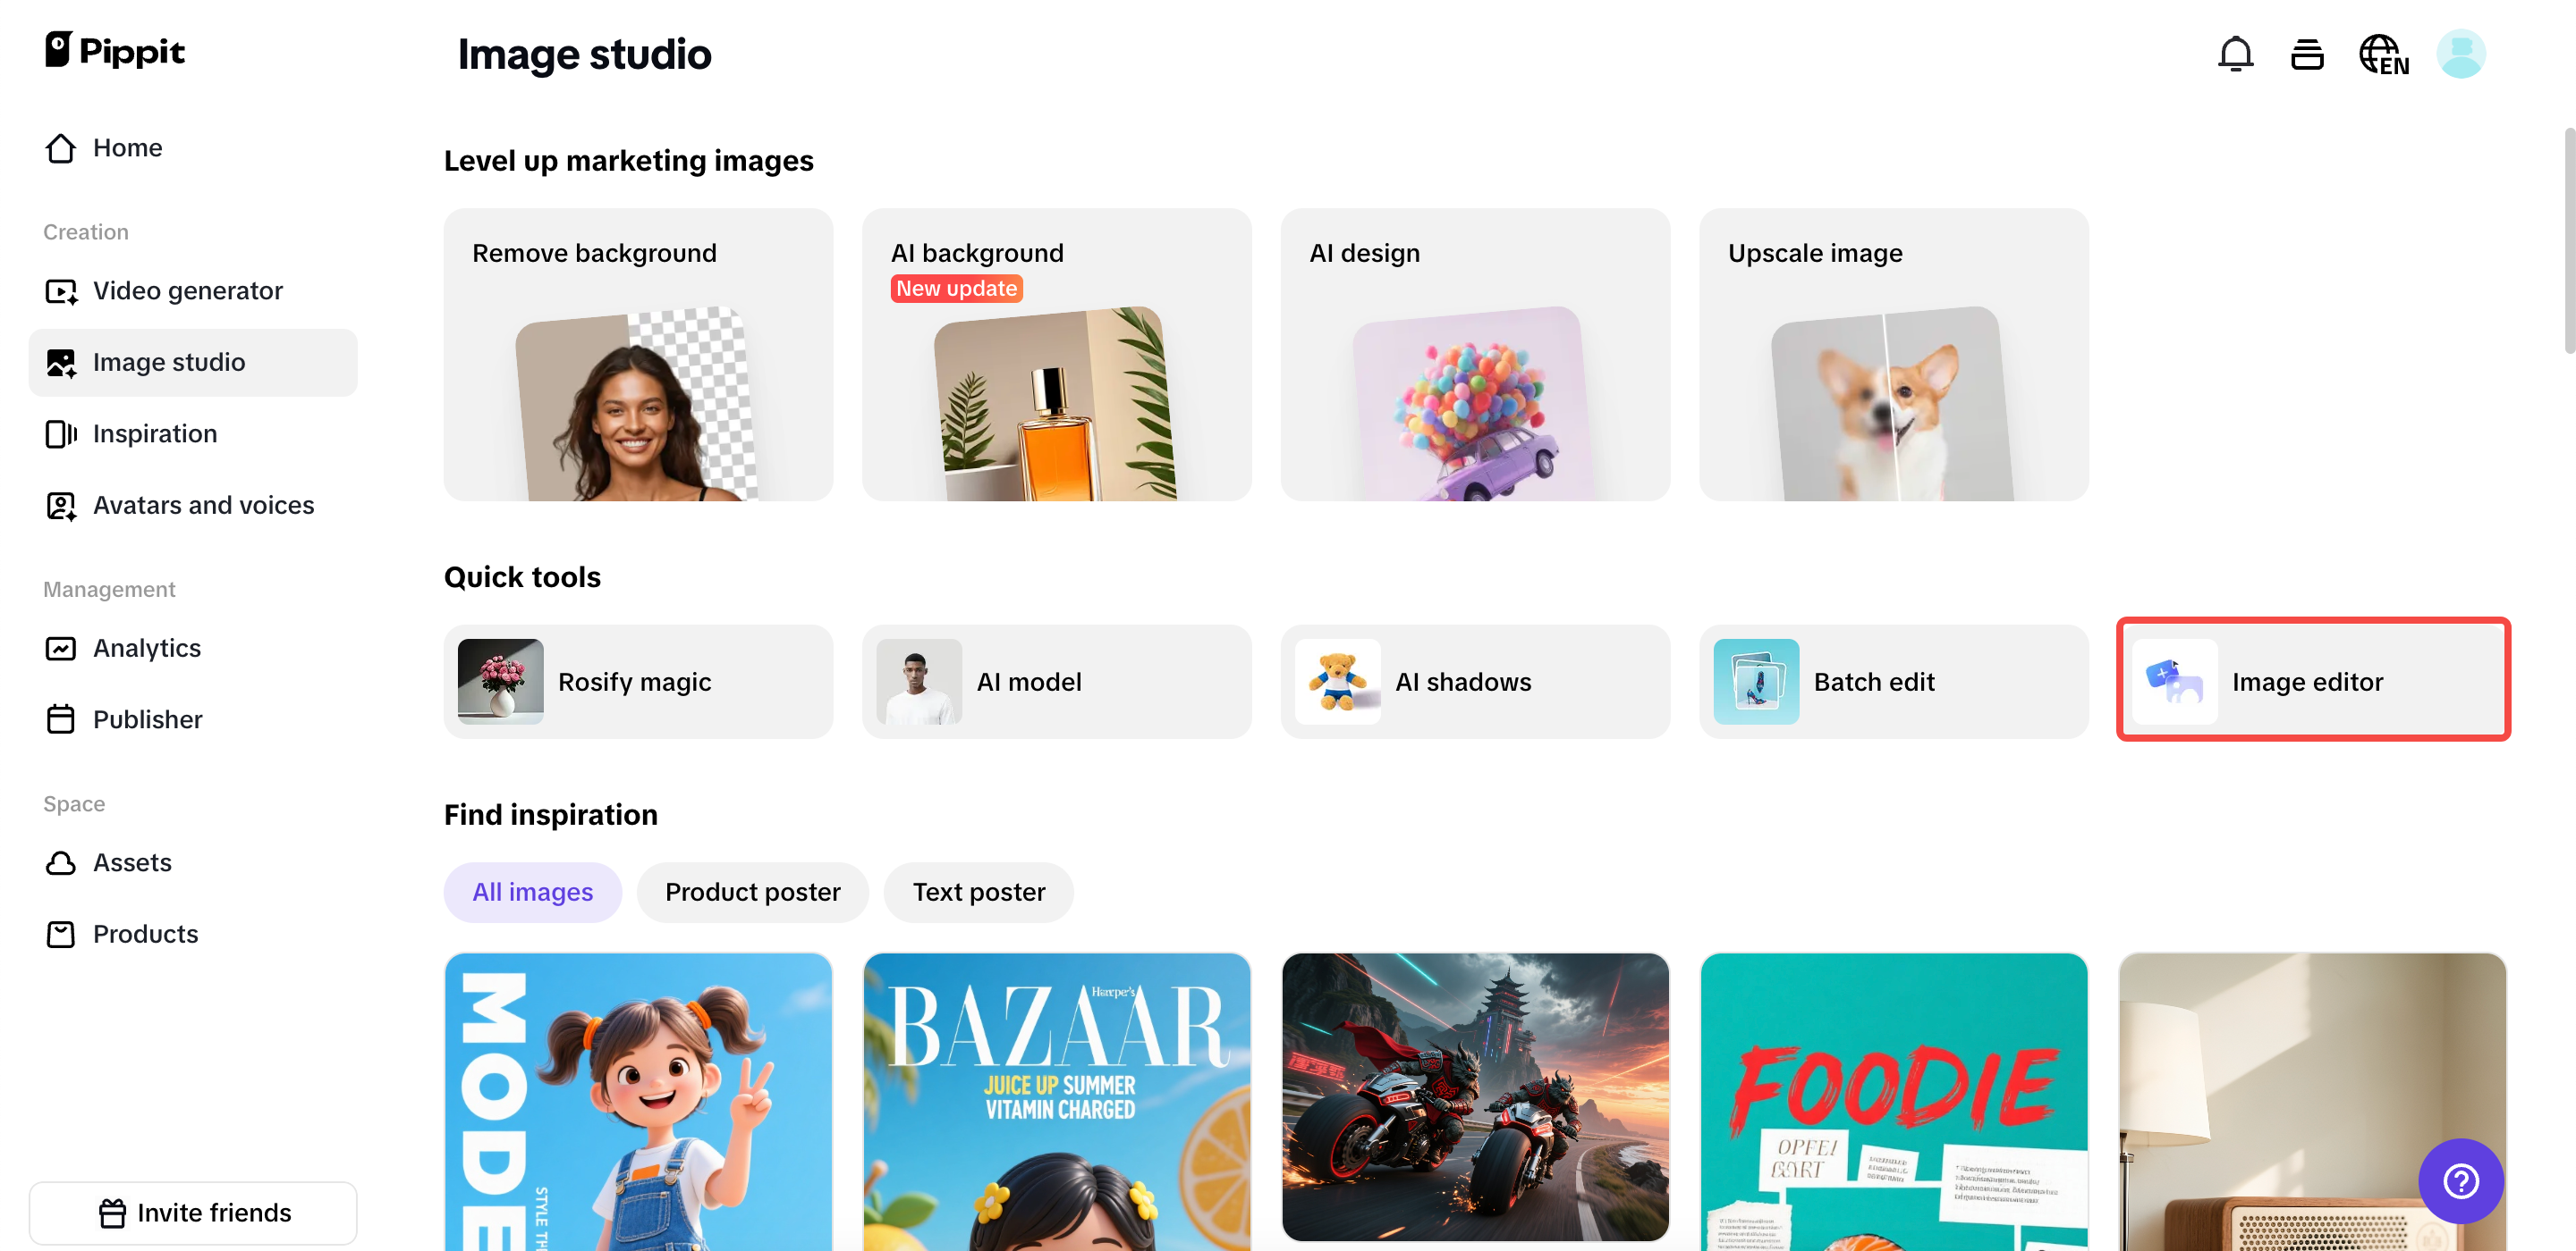
Task: Open the BAZAAR poster inspiration thumbnail
Action: point(1056,1102)
